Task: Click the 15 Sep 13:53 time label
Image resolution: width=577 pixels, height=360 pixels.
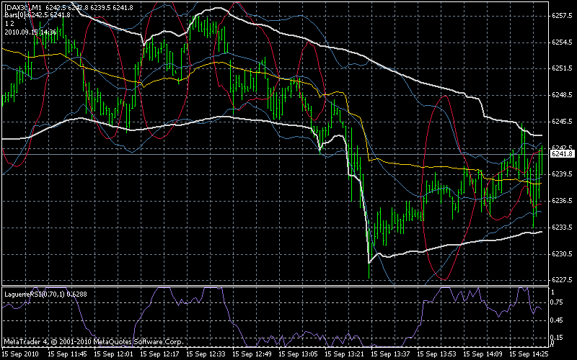Action: (x=437, y=354)
